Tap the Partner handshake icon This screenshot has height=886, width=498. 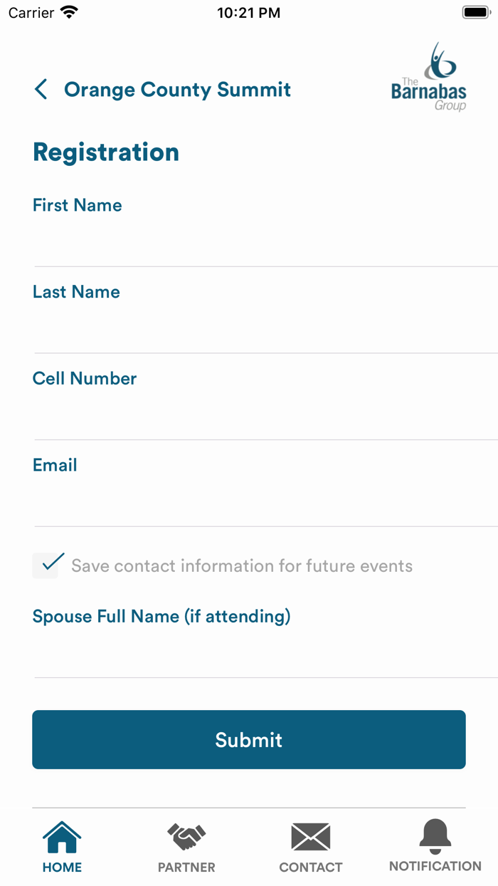pos(186,837)
